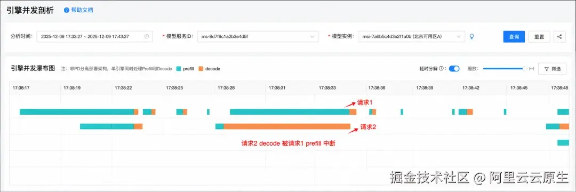The width and height of the screenshot is (576, 192).
Task: Click the clock icon in 分析时间 field
Action: 146,37
